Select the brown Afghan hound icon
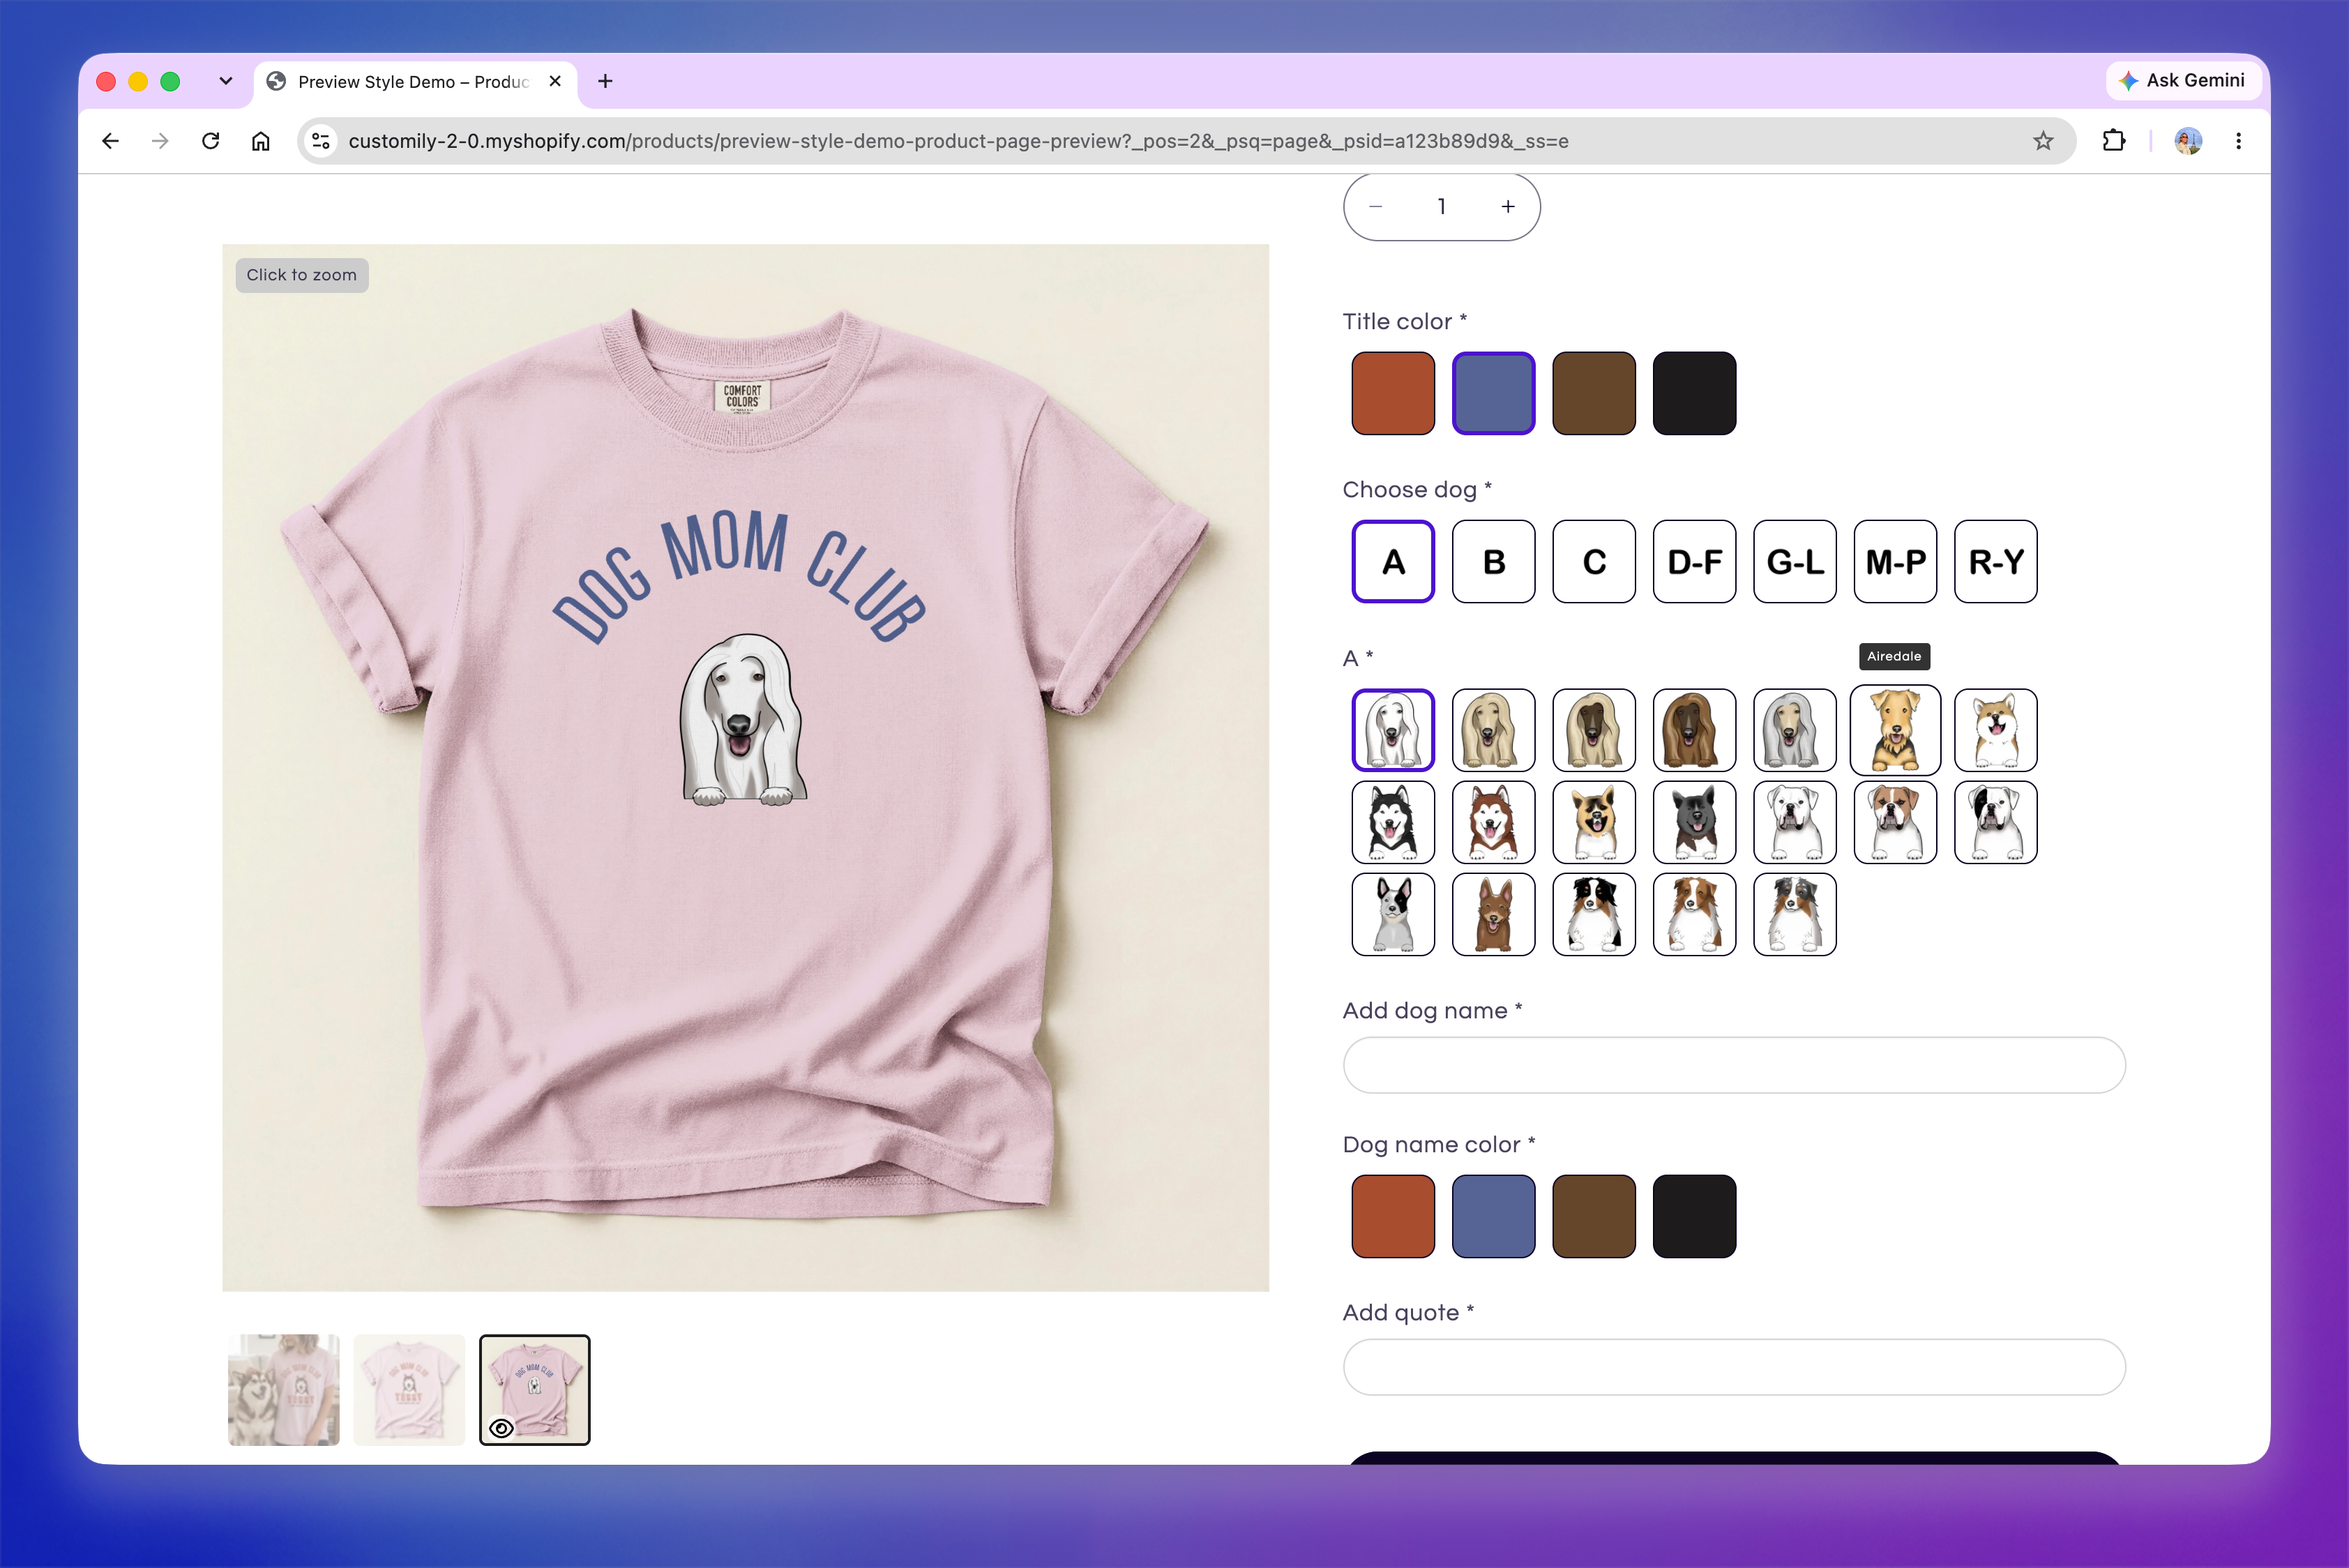 pos(1694,730)
